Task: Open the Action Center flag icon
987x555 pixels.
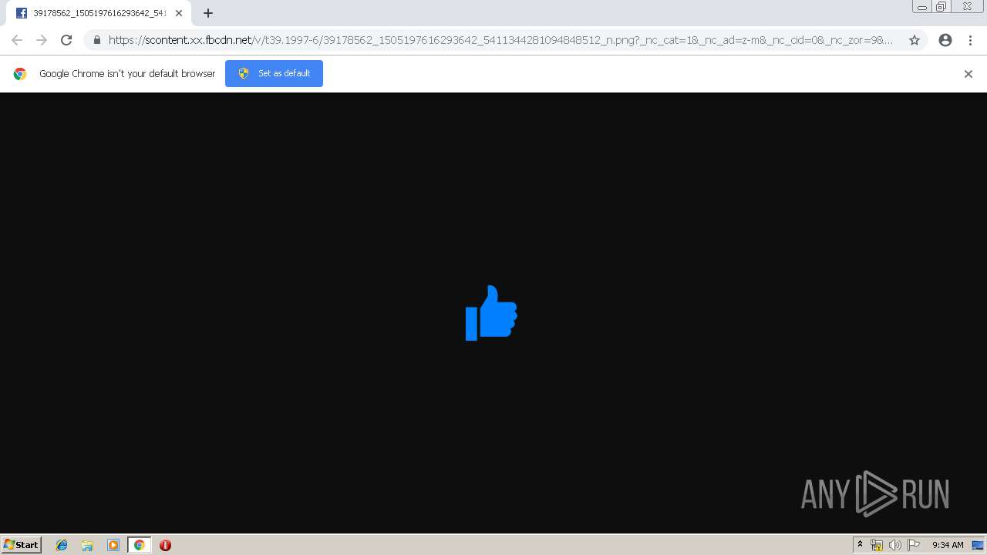Action: point(914,545)
